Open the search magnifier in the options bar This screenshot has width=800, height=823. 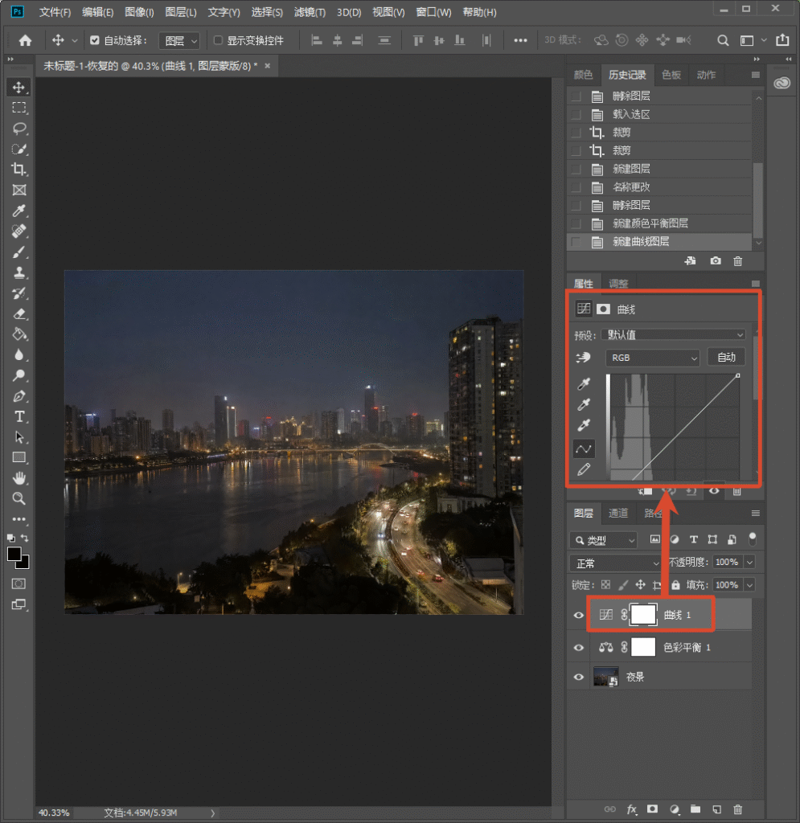(x=723, y=40)
